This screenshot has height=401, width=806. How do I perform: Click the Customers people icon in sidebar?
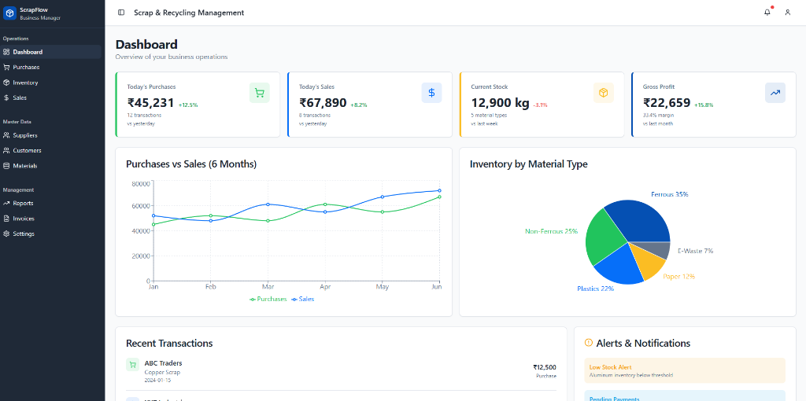6,150
